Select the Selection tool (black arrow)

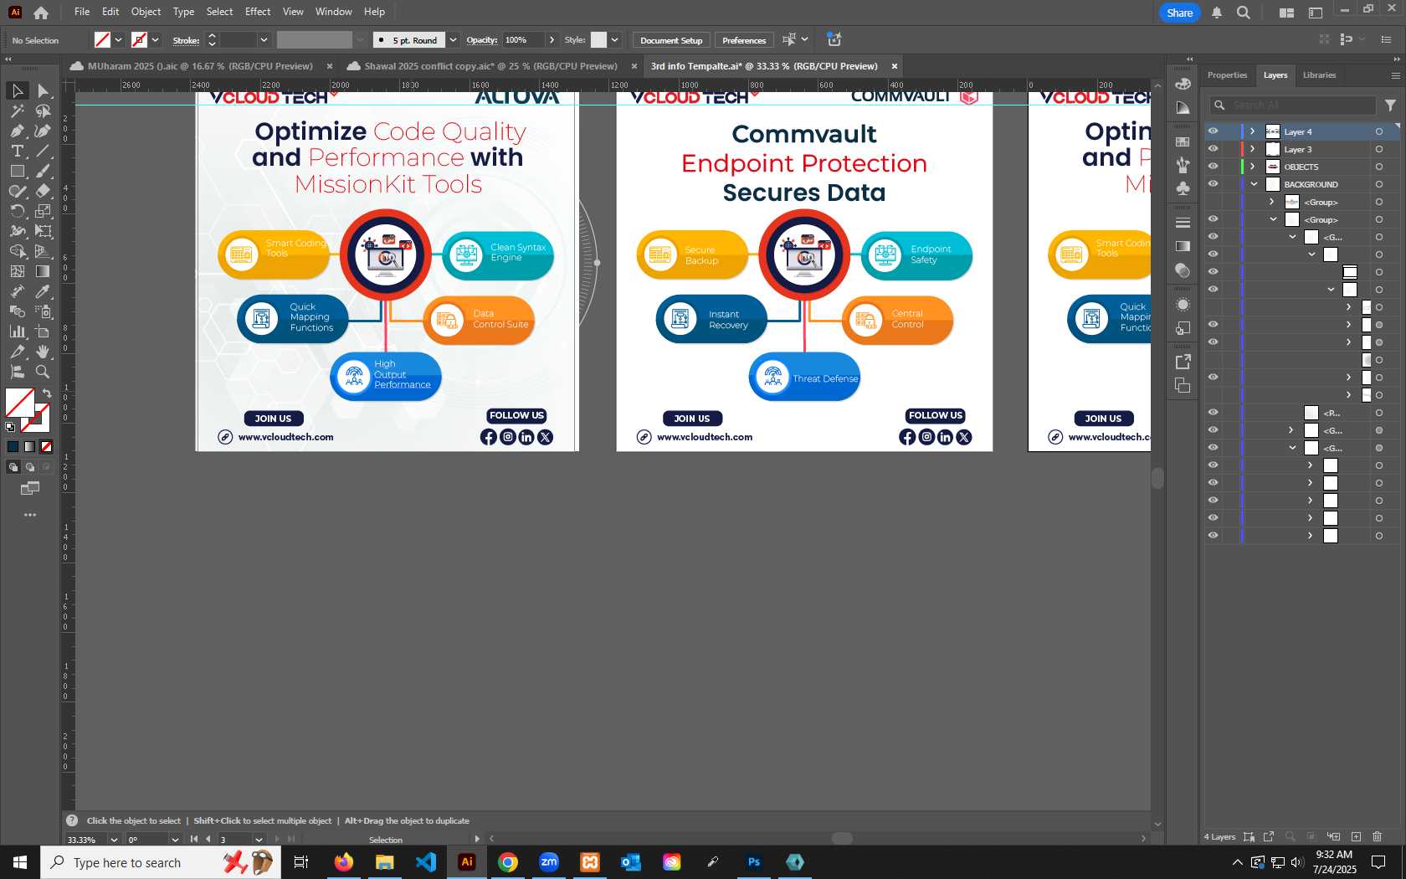pos(17,90)
